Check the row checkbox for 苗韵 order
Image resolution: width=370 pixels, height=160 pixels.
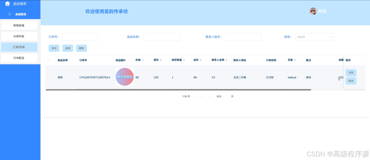tap(49, 77)
